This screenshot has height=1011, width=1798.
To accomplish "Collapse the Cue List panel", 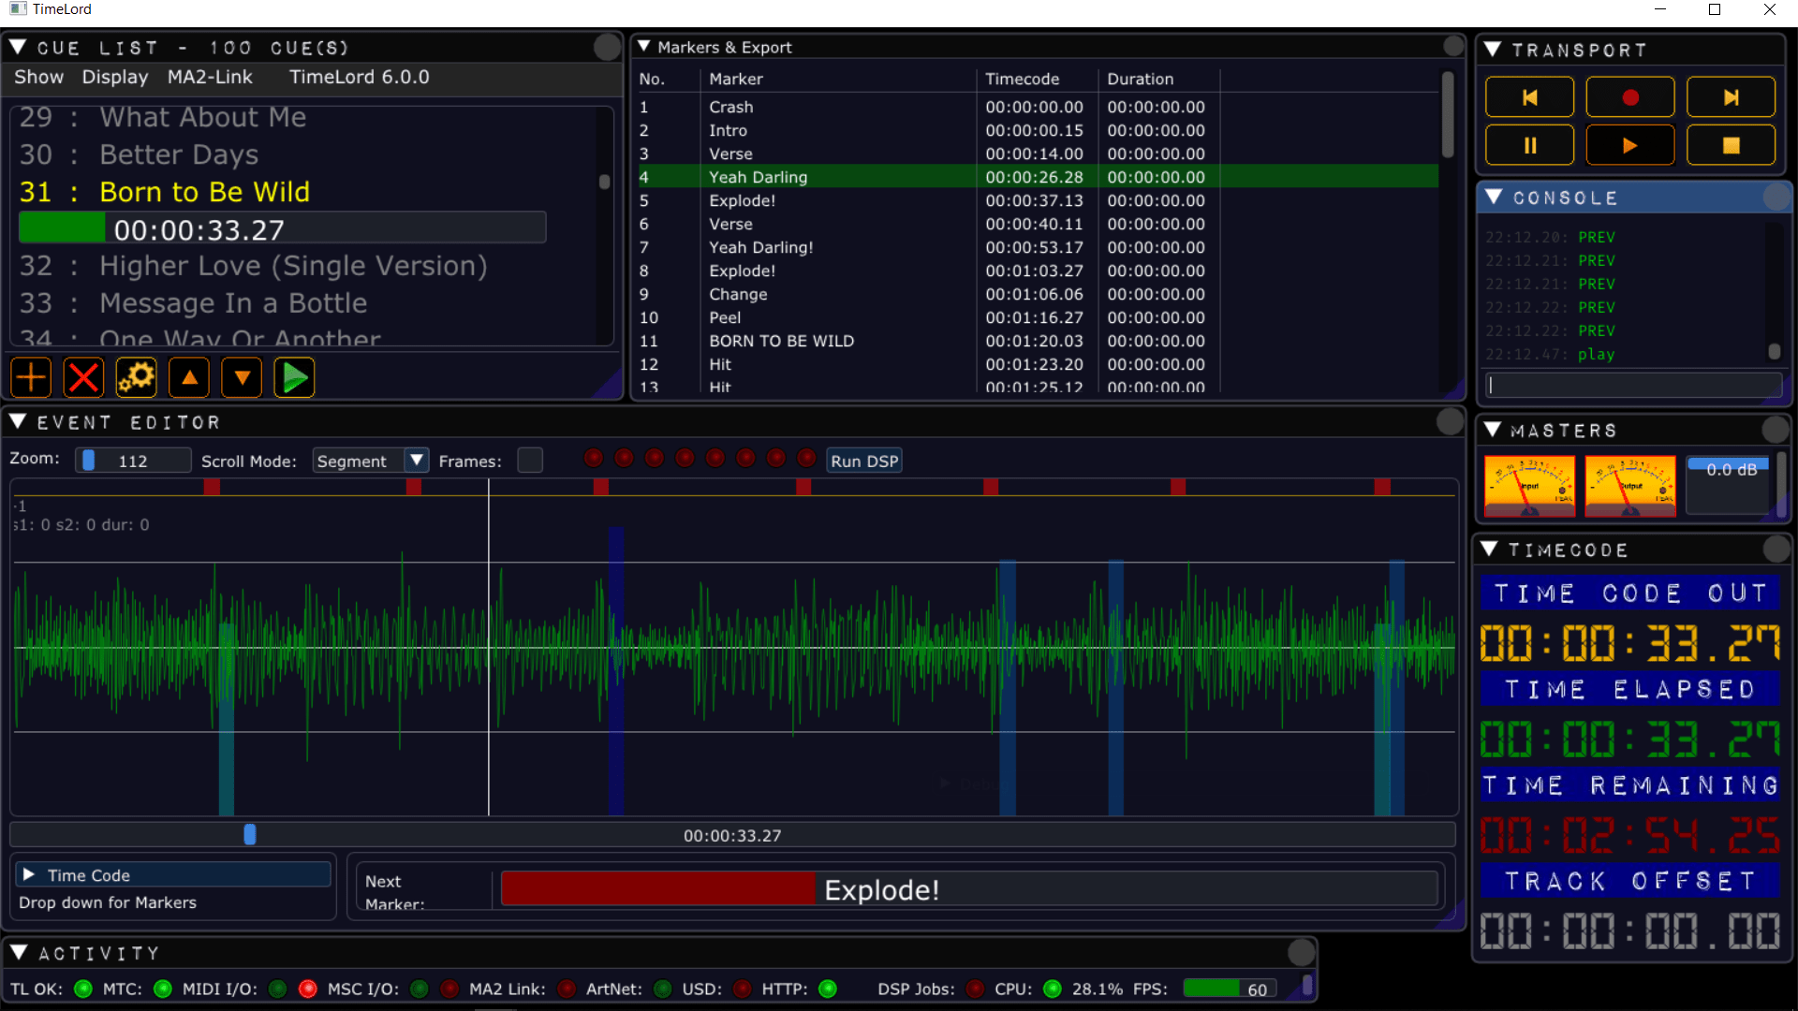I will coord(18,47).
